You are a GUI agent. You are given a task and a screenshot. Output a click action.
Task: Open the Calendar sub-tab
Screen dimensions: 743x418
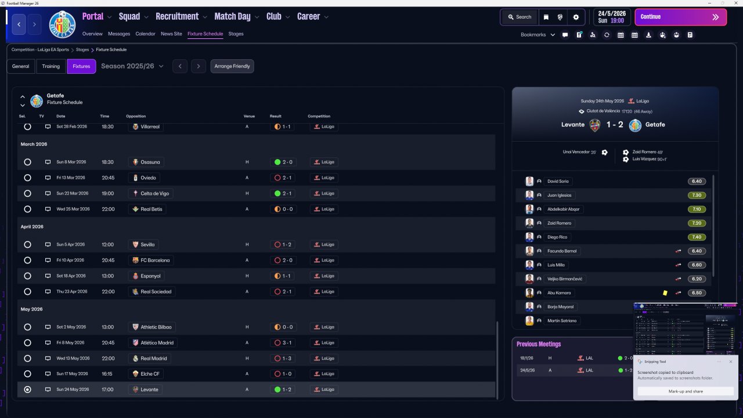coord(145,34)
